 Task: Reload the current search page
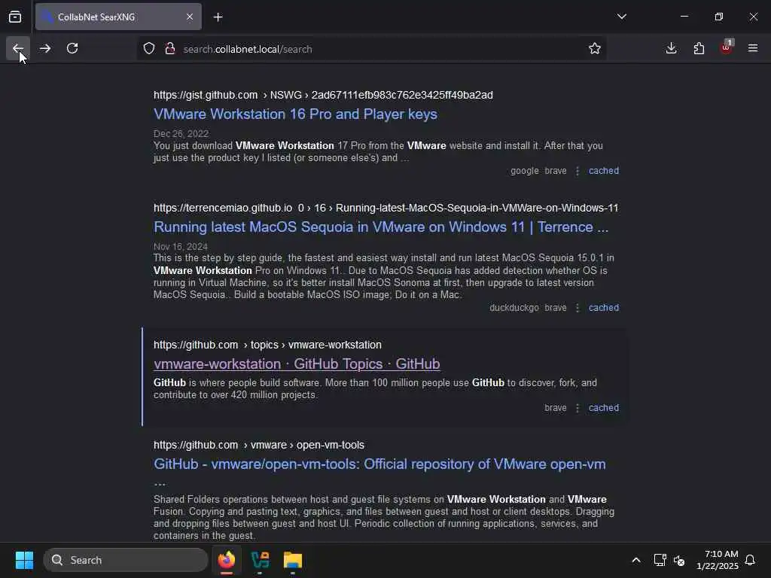72,48
